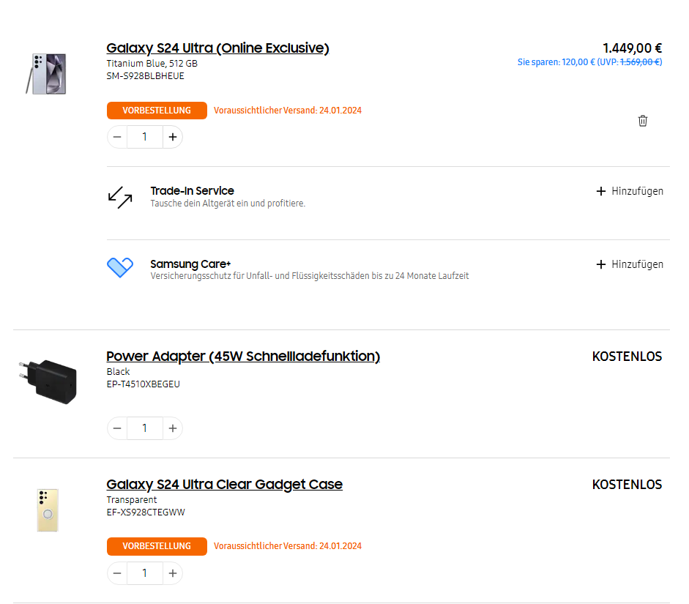
Task: Click the Samsung Care+ heart icon
Action: (x=120, y=268)
